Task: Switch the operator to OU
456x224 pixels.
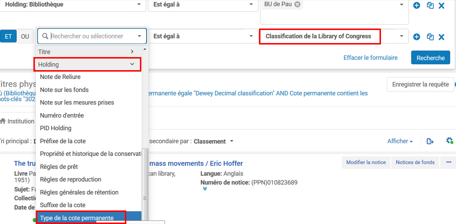Action: coord(25,36)
